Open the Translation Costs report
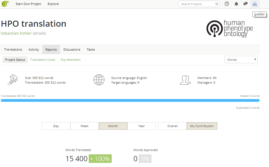Screen dimensions: 269x167 (43, 60)
